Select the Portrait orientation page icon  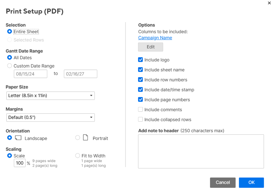coord(86,138)
